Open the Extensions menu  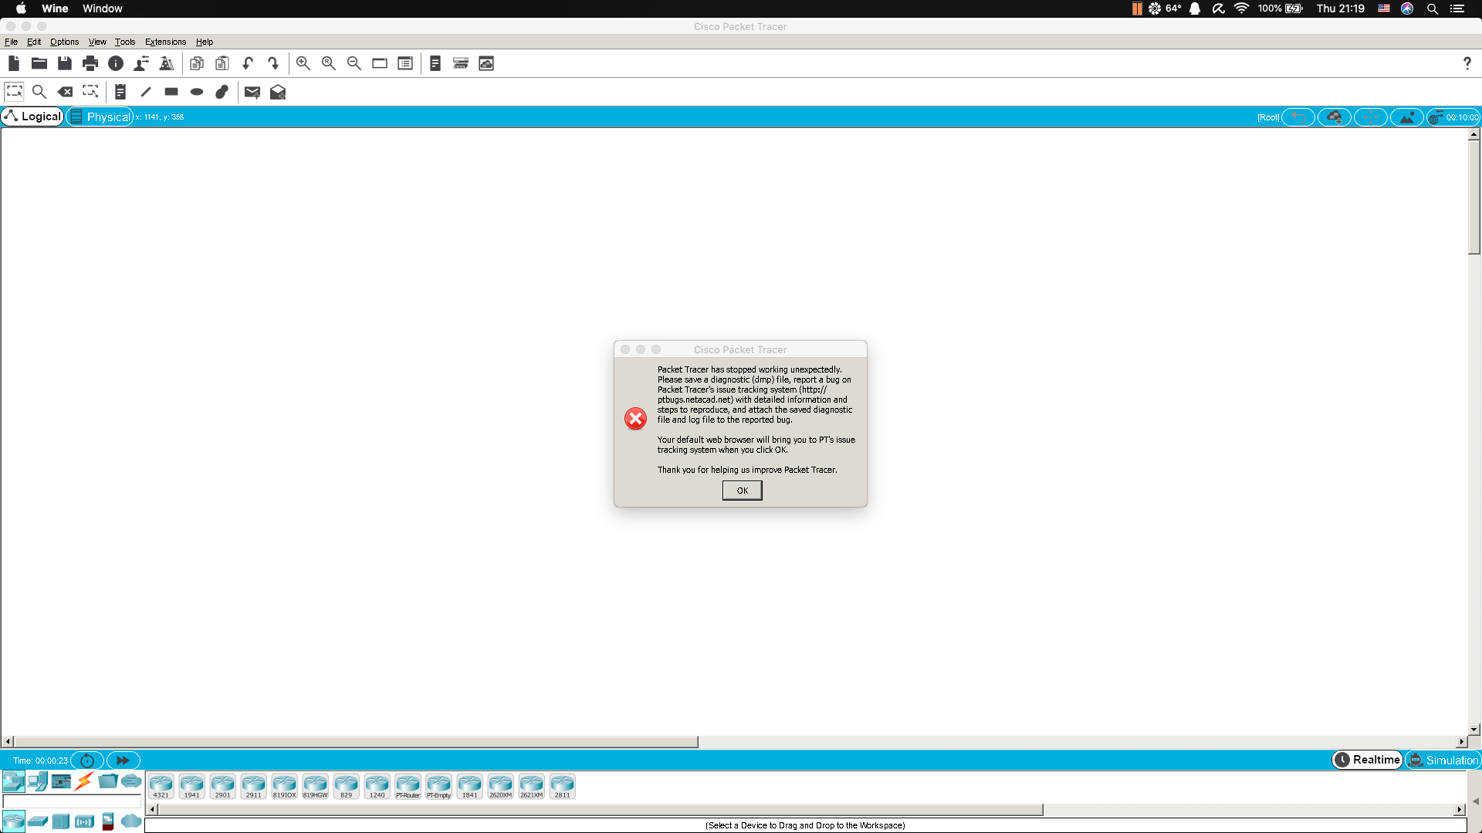[x=165, y=42]
